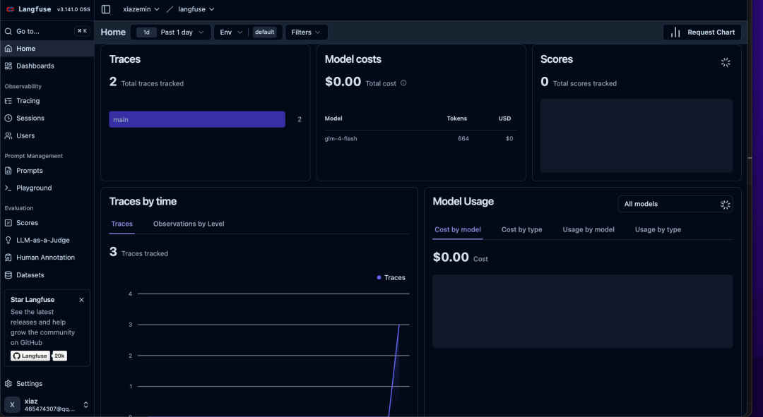This screenshot has width=763, height=417.
Task: Click the LLM-as-a-Judge lightbulb icon
Action: tap(8, 240)
